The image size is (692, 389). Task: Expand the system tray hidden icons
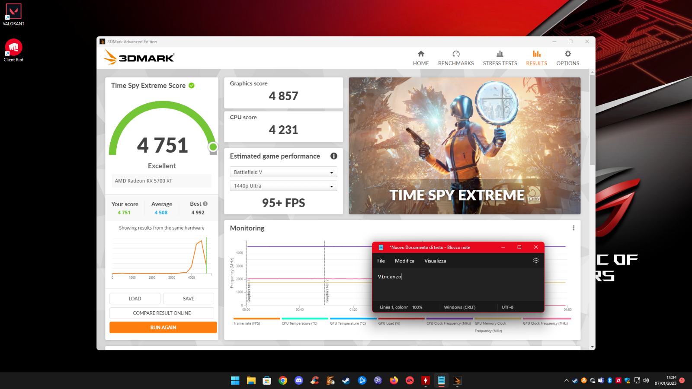click(566, 381)
